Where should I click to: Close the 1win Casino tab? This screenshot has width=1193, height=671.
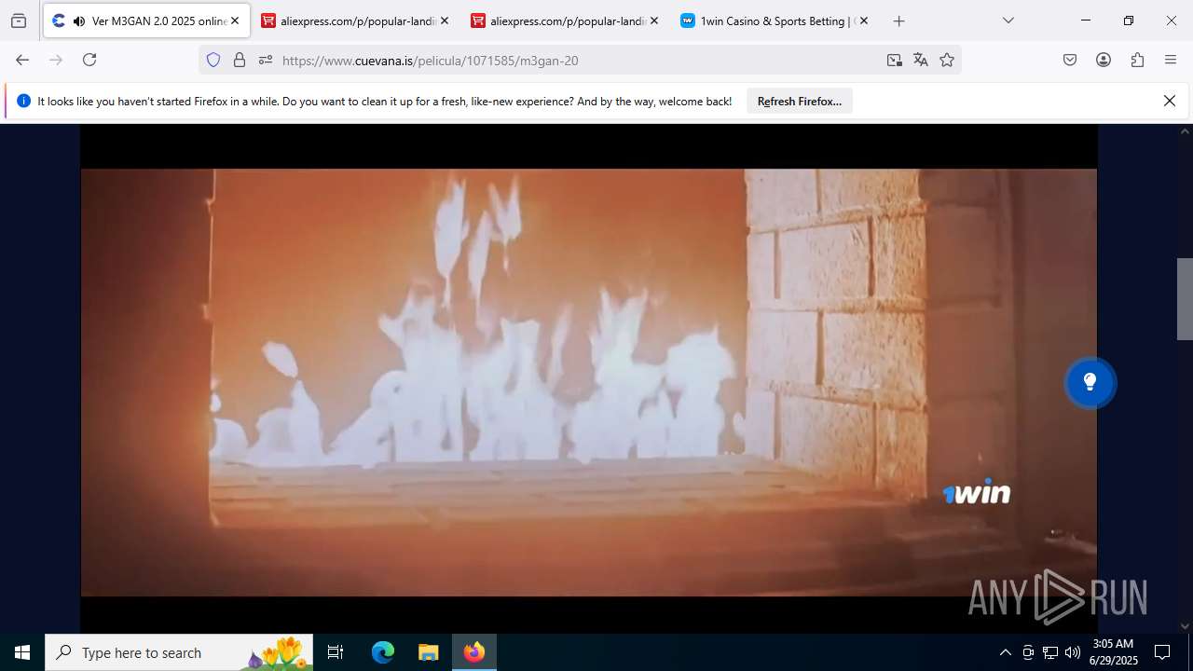pyautogui.click(x=864, y=21)
